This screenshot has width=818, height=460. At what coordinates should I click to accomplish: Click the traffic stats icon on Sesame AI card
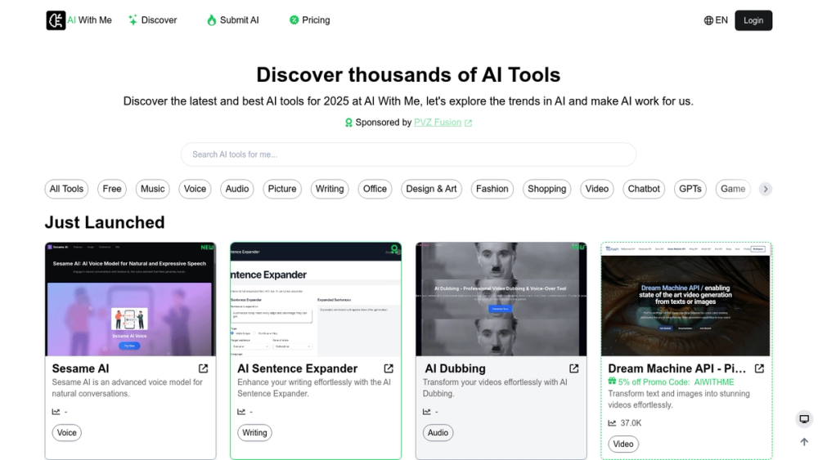click(x=56, y=412)
